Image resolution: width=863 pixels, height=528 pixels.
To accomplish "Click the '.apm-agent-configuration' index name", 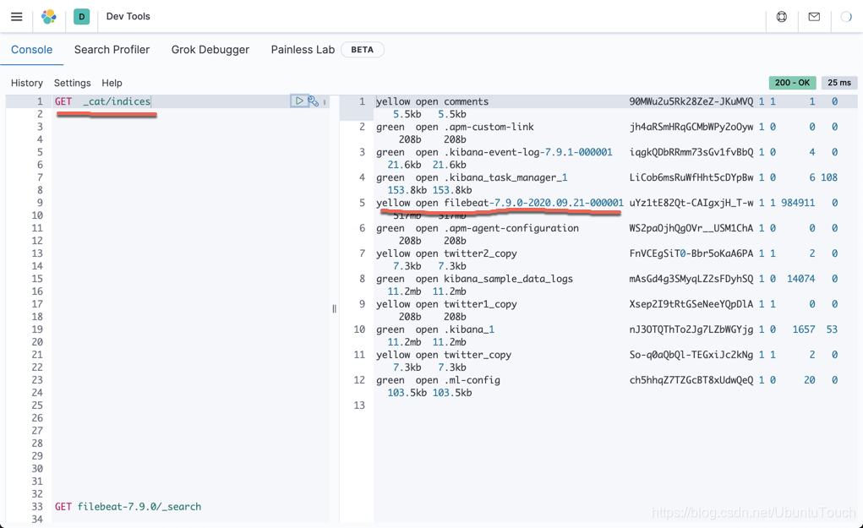I will click(x=511, y=228).
